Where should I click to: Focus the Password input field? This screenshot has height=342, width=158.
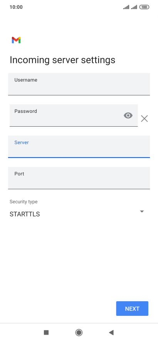point(74,116)
